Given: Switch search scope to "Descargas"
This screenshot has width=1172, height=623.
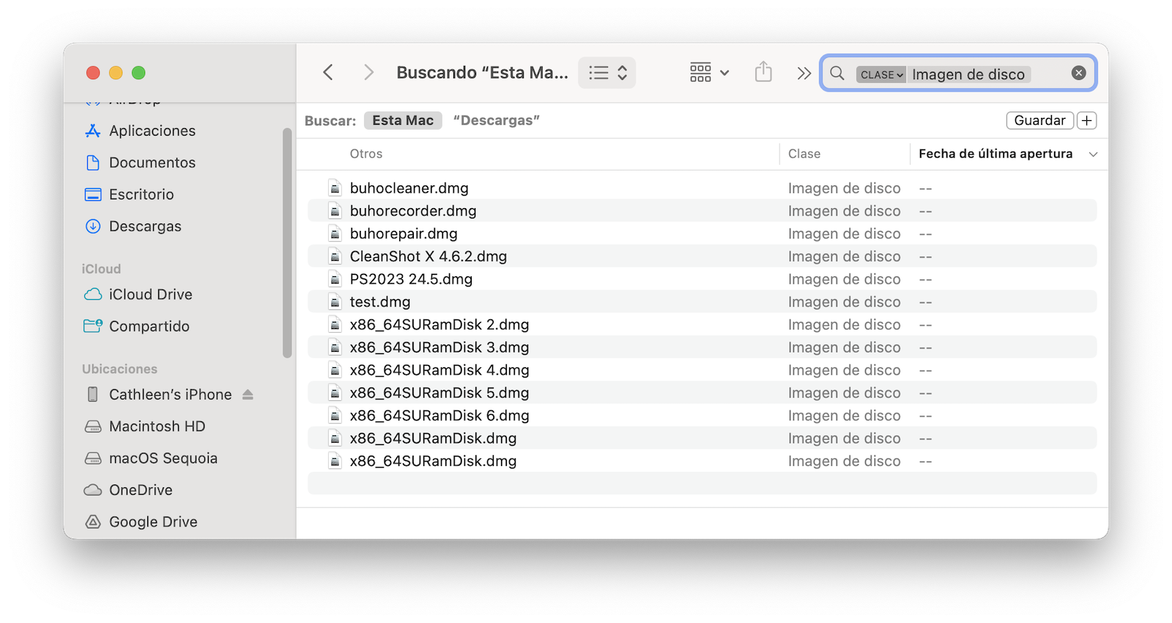Looking at the screenshot, I should click(x=497, y=120).
